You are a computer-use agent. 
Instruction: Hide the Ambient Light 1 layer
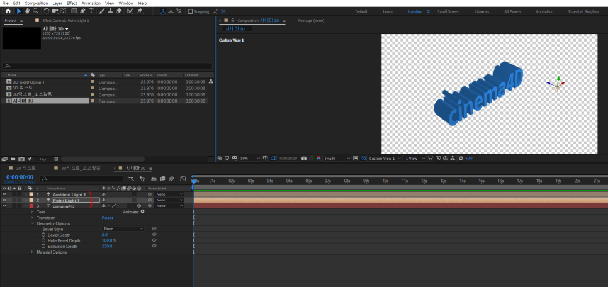pos(4,194)
